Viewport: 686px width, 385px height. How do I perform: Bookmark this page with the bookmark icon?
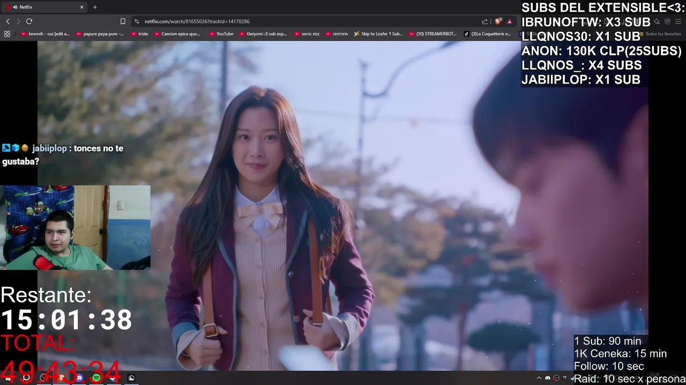click(123, 21)
